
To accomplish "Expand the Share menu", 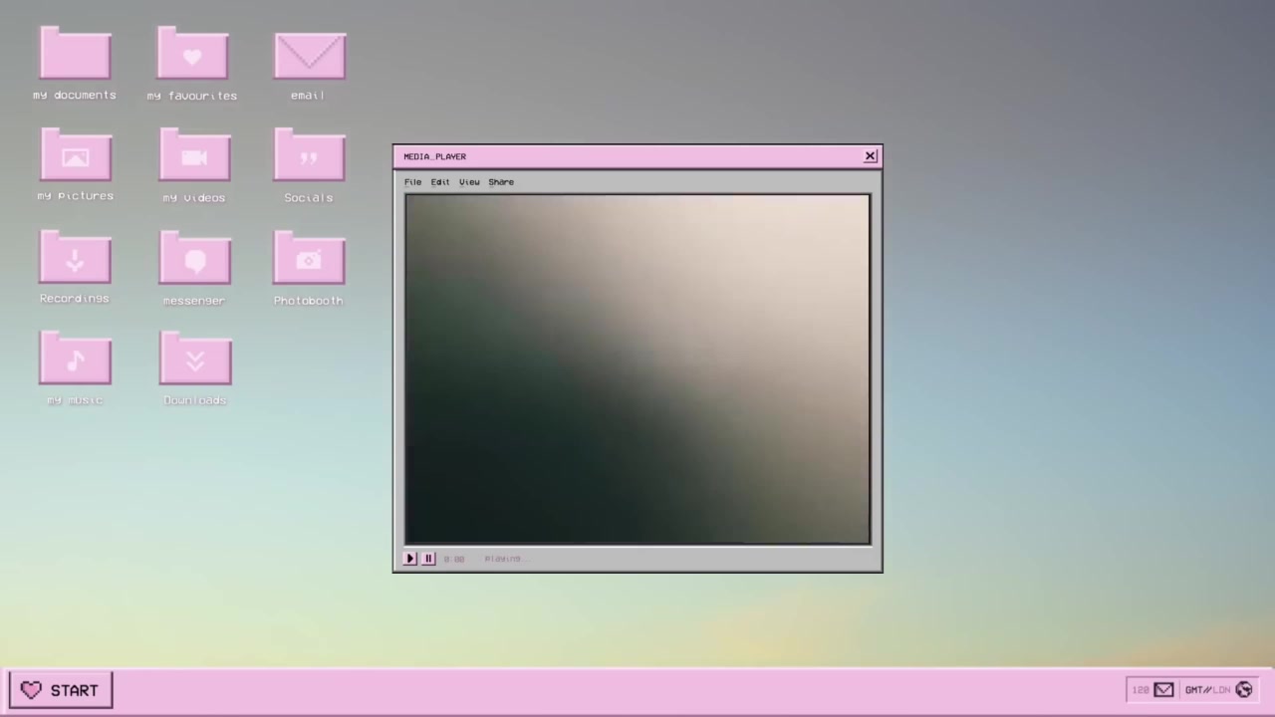I will (501, 182).
